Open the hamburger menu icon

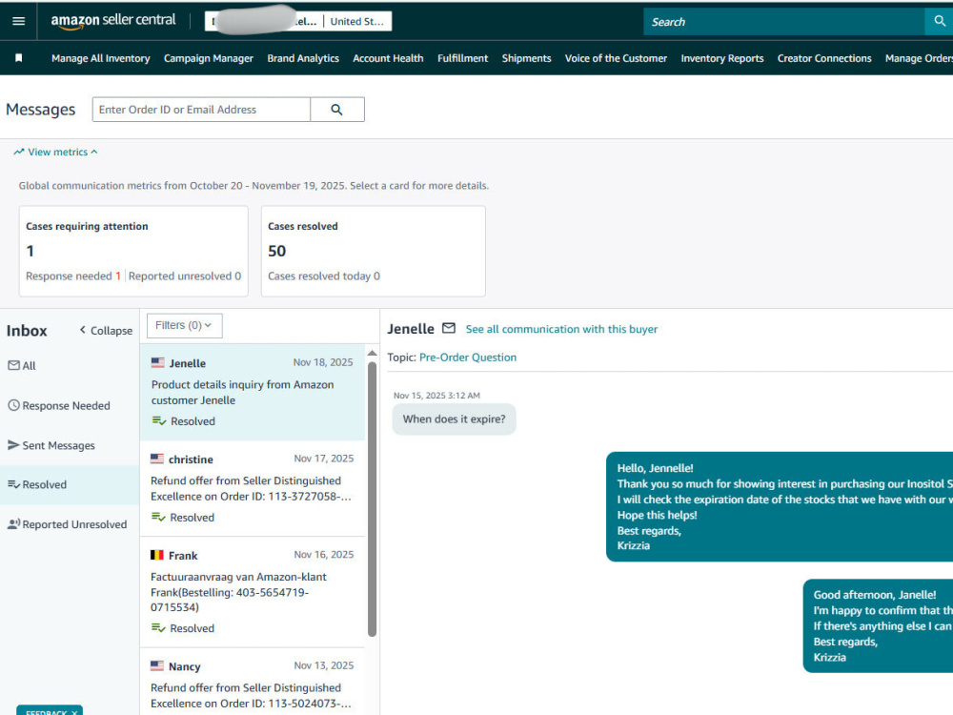(x=18, y=21)
